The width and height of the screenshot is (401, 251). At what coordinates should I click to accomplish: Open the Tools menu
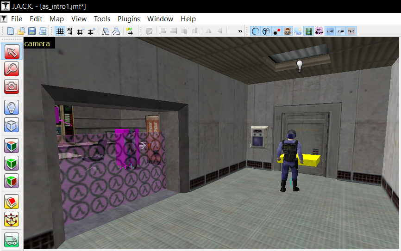pyautogui.click(x=102, y=19)
